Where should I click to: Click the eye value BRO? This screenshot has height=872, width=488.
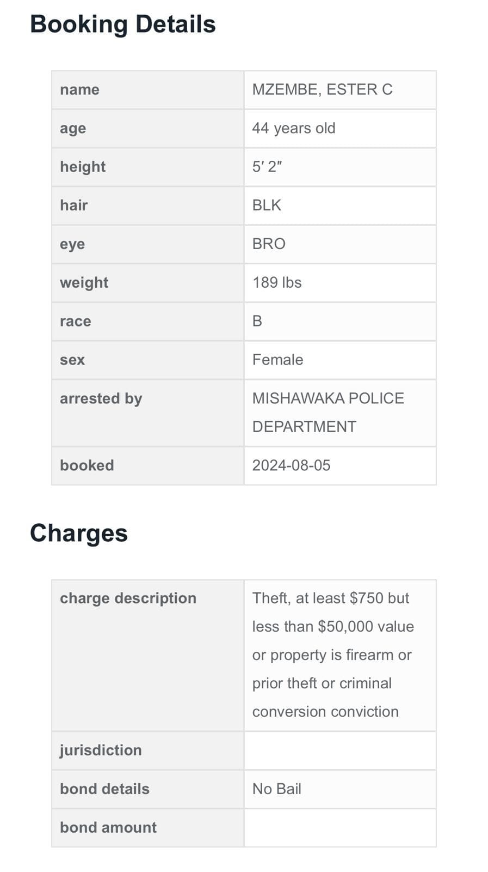pos(268,244)
